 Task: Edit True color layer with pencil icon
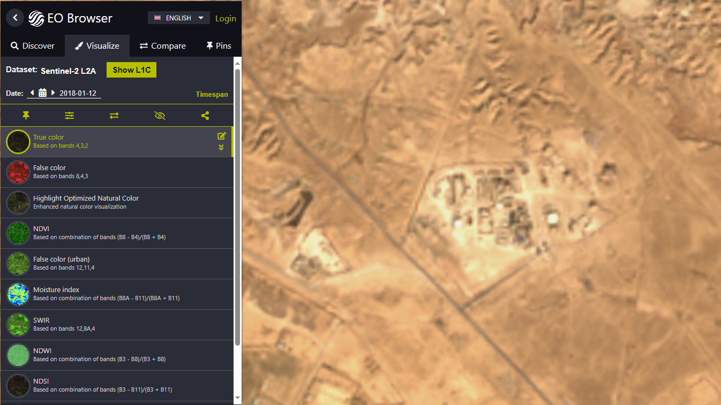coord(222,136)
